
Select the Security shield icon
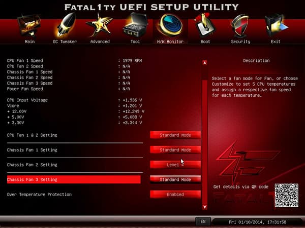[x=240, y=26]
